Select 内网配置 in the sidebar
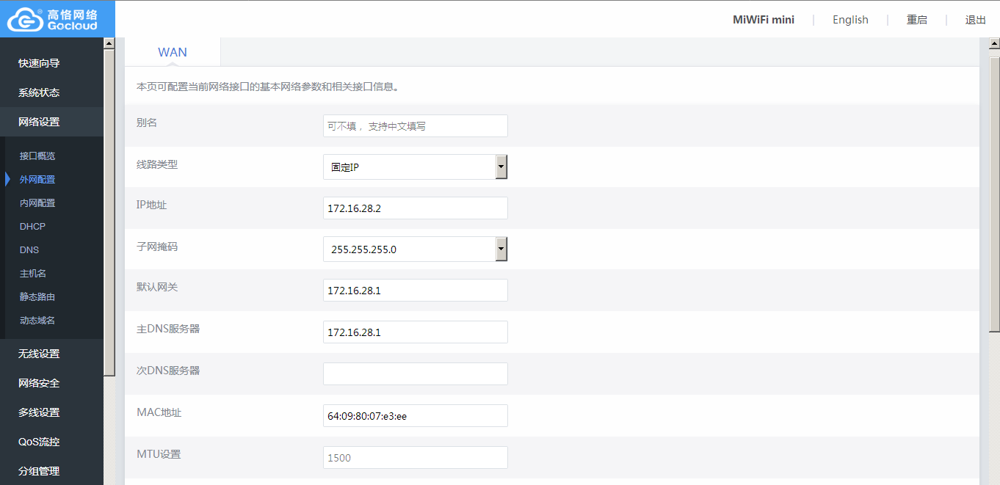 point(37,203)
